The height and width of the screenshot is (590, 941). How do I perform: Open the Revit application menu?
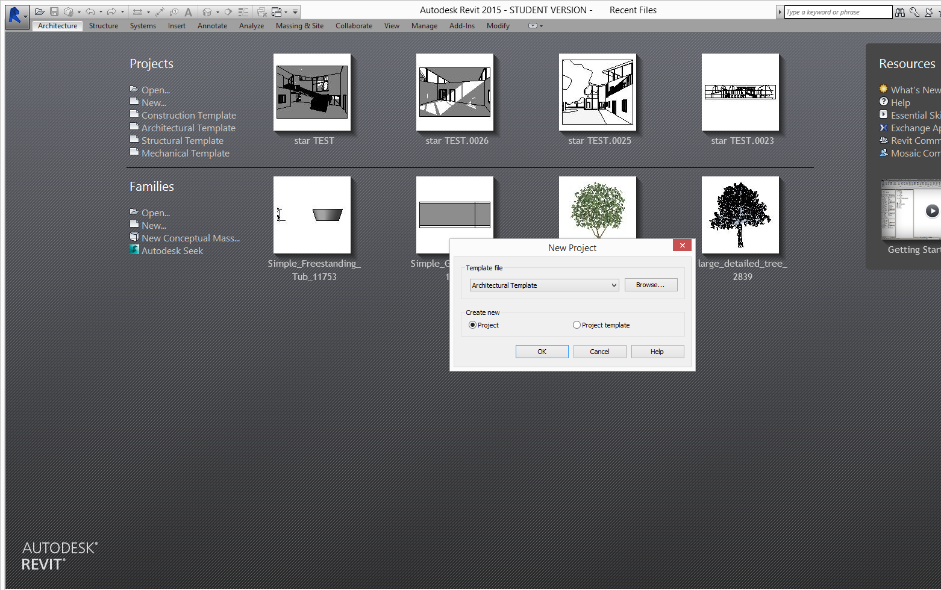pyautogui.click(x=17, y=16)
